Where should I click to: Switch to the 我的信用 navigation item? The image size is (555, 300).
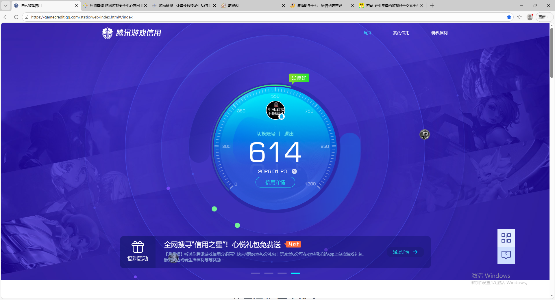(x=401, y=33)
